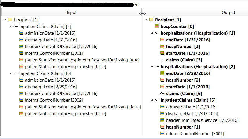Select internalControlNumber [3002] row
This screenshot has height=139, width=248.
pyautogui.click(x=54, y=100)
